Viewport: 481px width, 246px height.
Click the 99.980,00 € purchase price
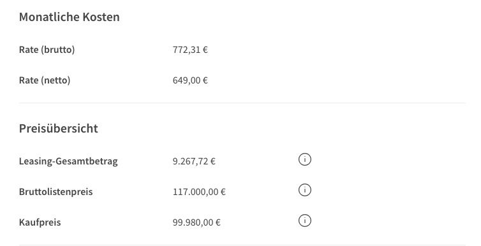pos(196,222)
